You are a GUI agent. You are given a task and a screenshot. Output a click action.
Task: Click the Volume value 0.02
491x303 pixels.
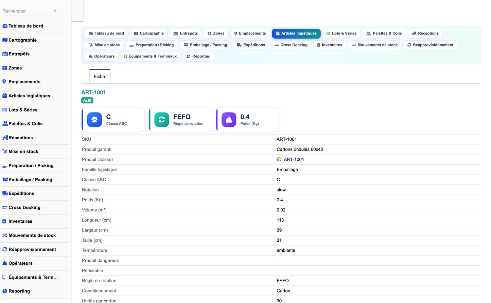281,210
